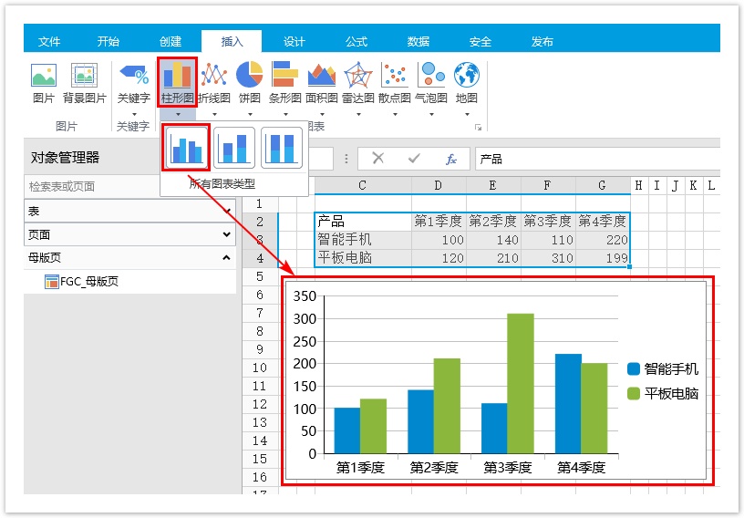Click the 背景图片 background image icon
Image resolution: width=744 pixels, height=518 pixels.
(x=85, y=75)
